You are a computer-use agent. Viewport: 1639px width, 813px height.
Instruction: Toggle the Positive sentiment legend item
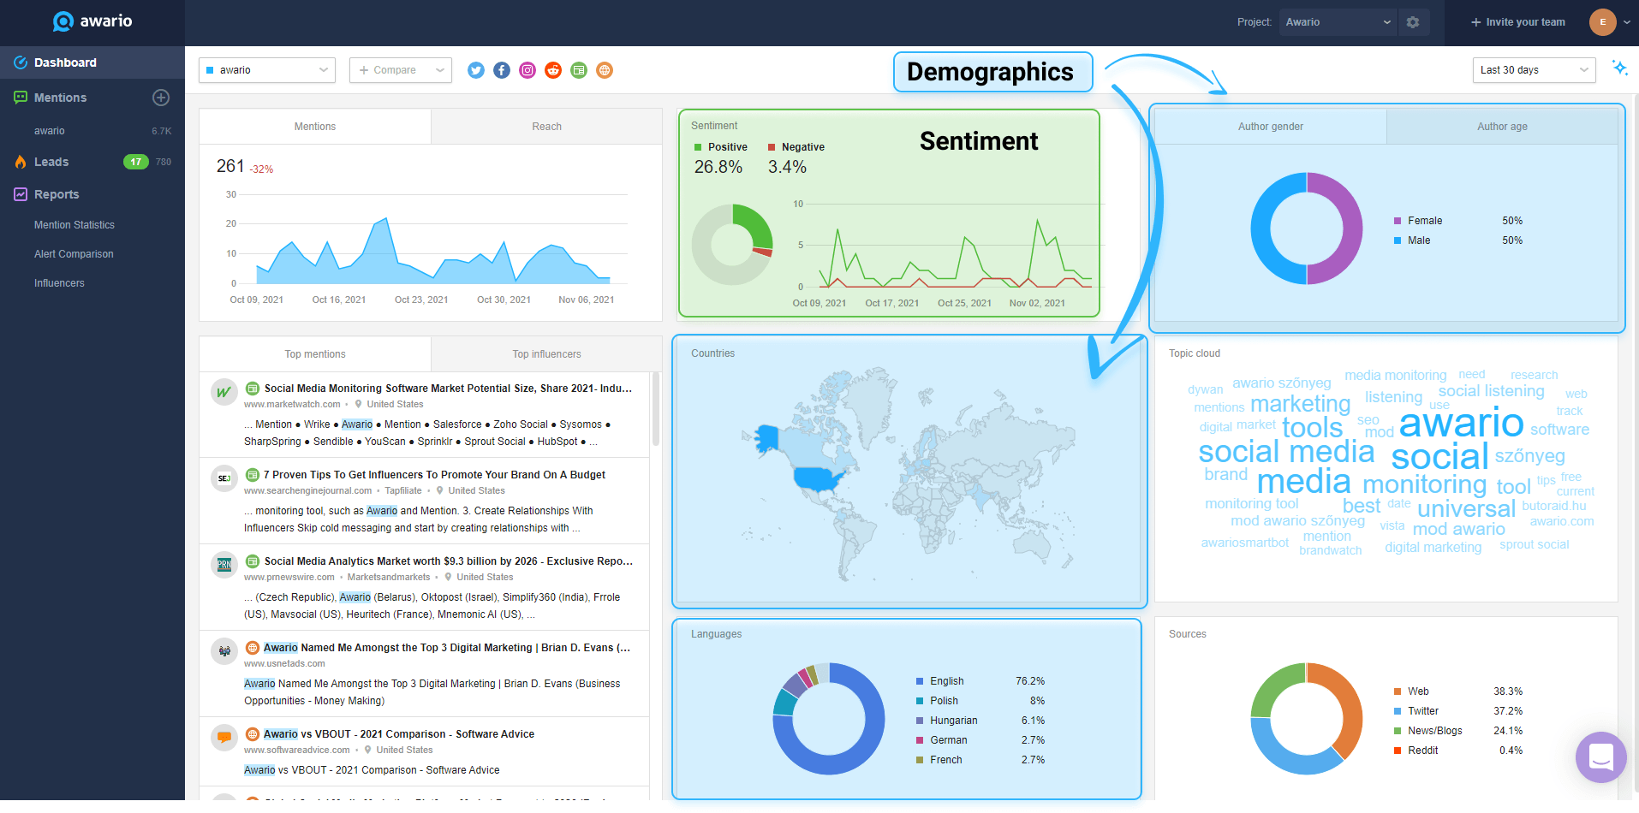[721, 147]
